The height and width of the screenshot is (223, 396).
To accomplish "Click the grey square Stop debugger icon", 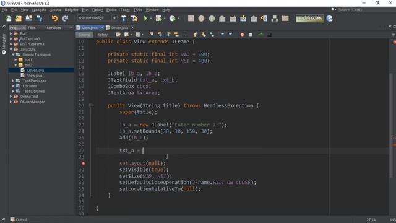I will point(191,19).
